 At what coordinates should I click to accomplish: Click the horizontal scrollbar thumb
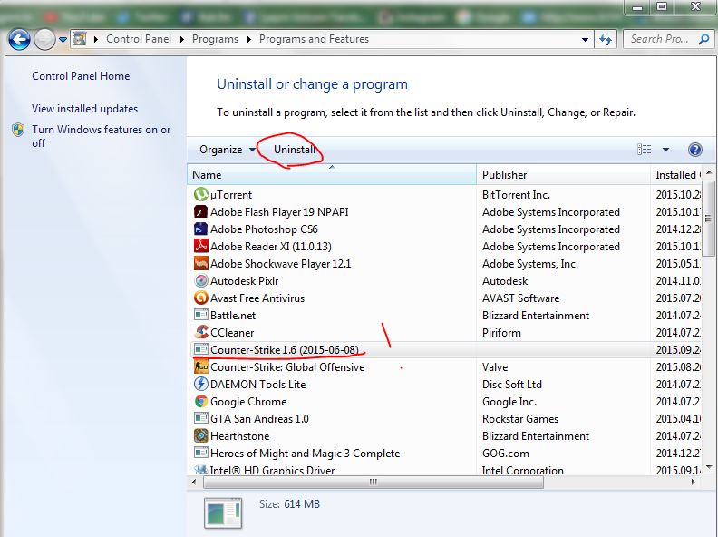click(x=374, y=482)
